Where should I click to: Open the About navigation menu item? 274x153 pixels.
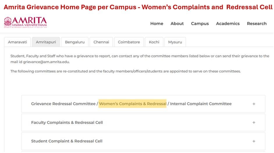(177, 24)
